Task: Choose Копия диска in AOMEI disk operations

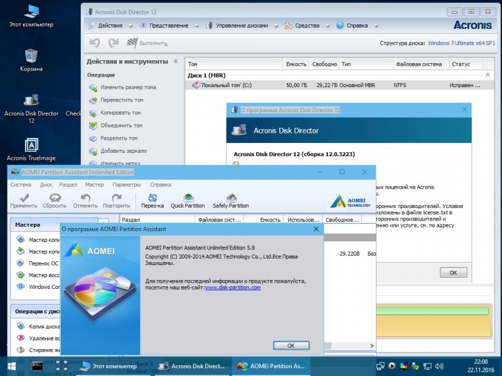Action: coord(38,326)
